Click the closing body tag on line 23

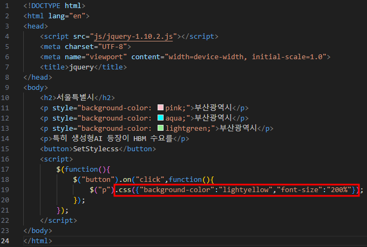point(38,231)
